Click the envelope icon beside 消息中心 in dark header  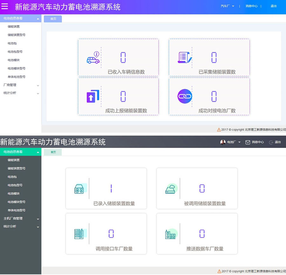248,142
